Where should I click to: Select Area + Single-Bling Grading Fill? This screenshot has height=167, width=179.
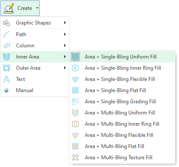click(122, 102)
